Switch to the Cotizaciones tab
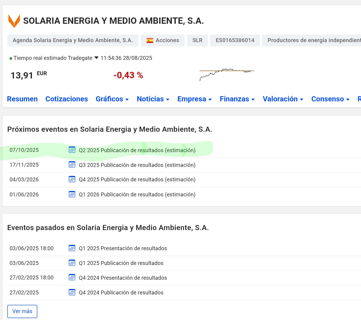The width and height of the screenshot is (361, 320). (66, 99)
